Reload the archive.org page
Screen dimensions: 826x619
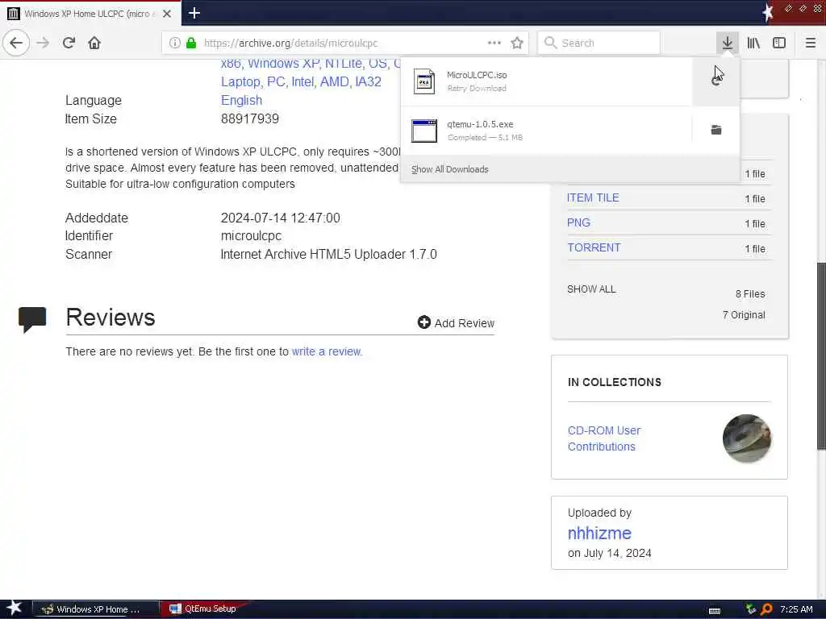click(x=69, y=43)
